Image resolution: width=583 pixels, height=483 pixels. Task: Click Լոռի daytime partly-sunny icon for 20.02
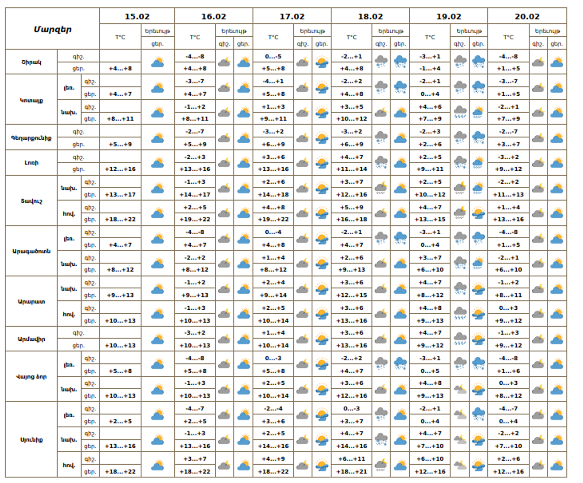tap(557, 163)
